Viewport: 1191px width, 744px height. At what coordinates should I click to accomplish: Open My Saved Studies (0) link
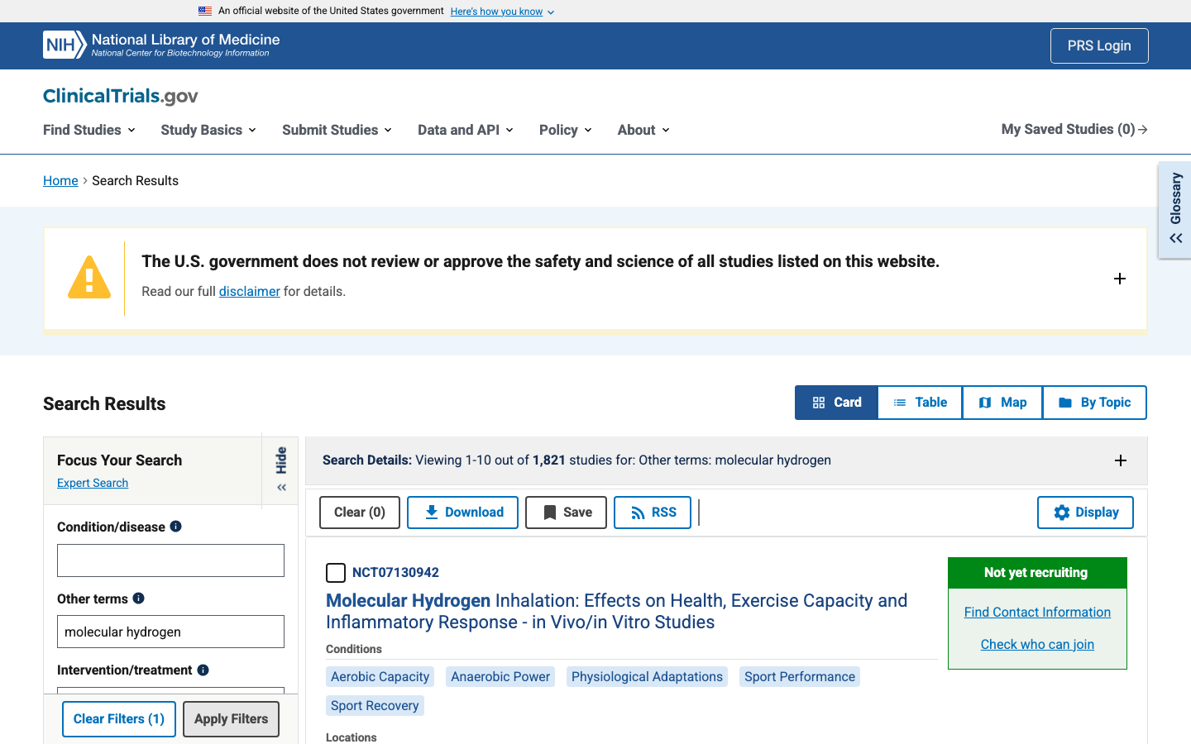pos(1074,129)
